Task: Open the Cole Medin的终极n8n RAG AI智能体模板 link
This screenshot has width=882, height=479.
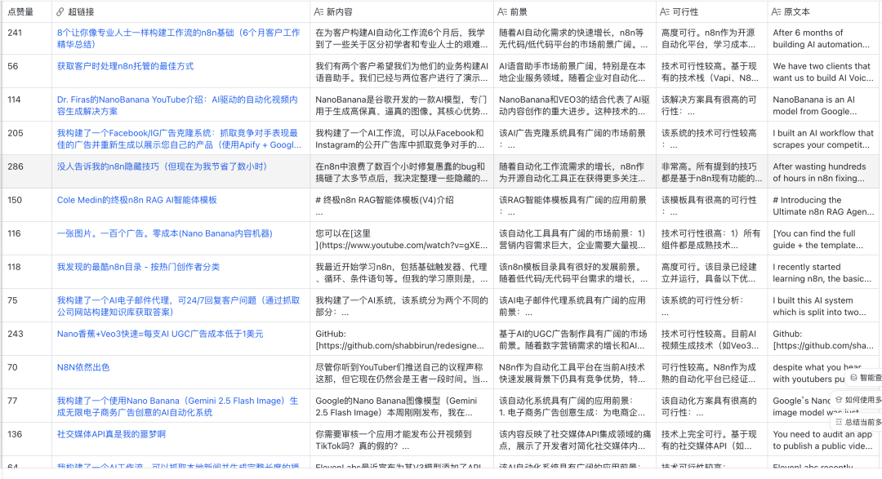Action: 136,200
